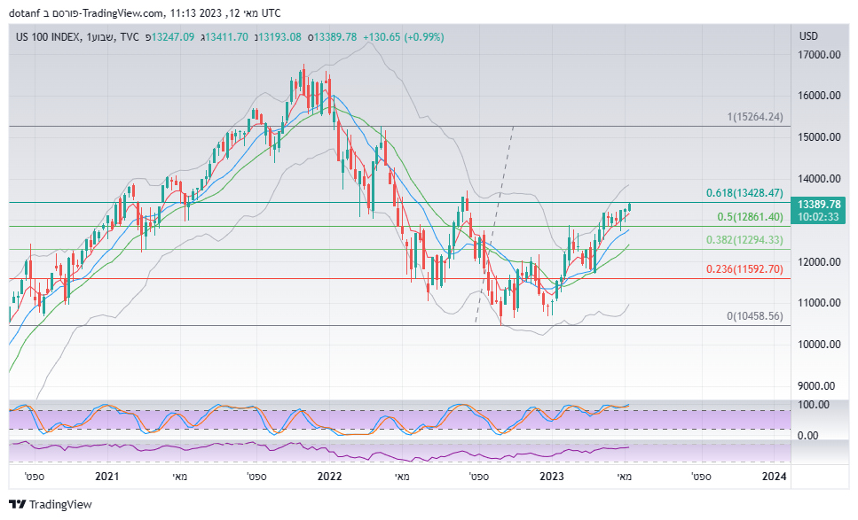Screen dimensions: 858x520
Task: Select the Fibonacci 1(15264.24) level label
Action: click(755, 117)
